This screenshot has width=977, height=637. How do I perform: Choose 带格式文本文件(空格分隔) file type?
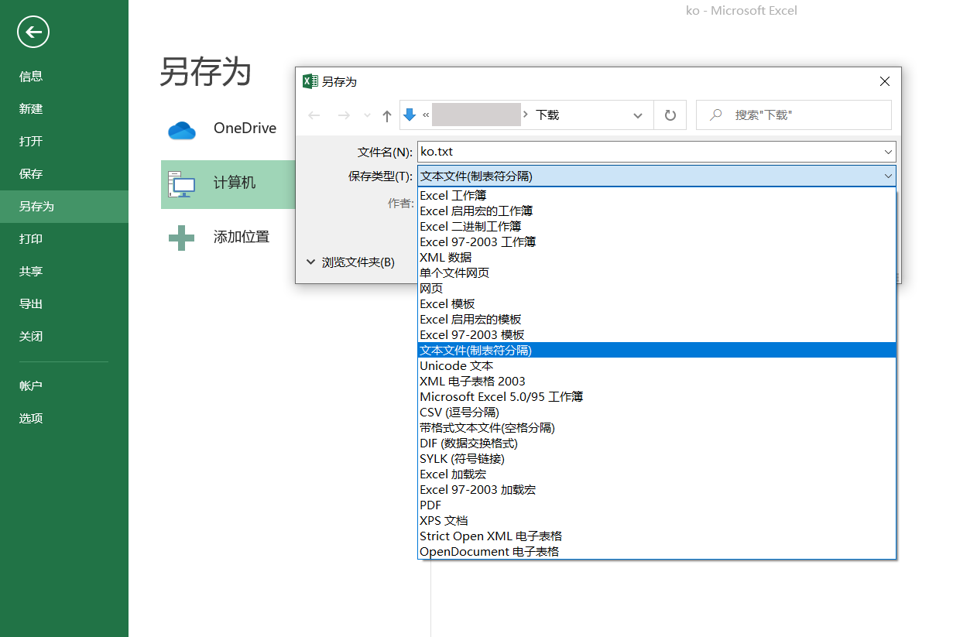click(x=656, y=428)
